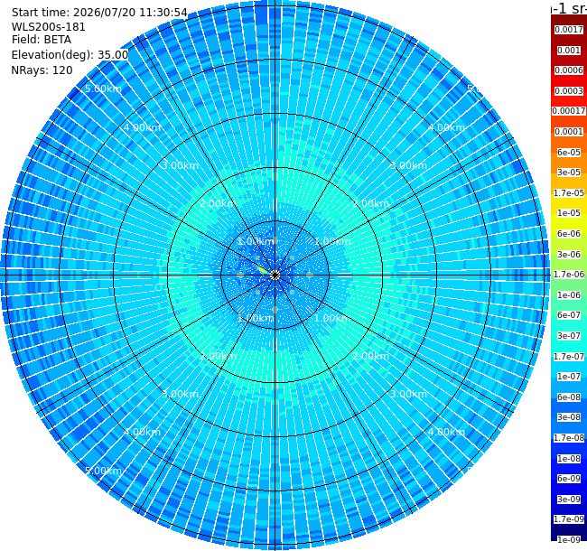
Task: Click the 1.7e-07 cyan colorbar label
Action: click(569, 357)
